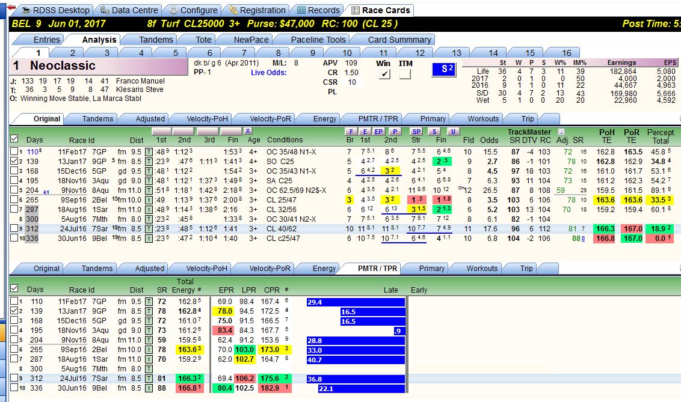Toggle the Win checkbox
Image resolution: width=681 pixels, height=402 pixels.
(384, 74)
